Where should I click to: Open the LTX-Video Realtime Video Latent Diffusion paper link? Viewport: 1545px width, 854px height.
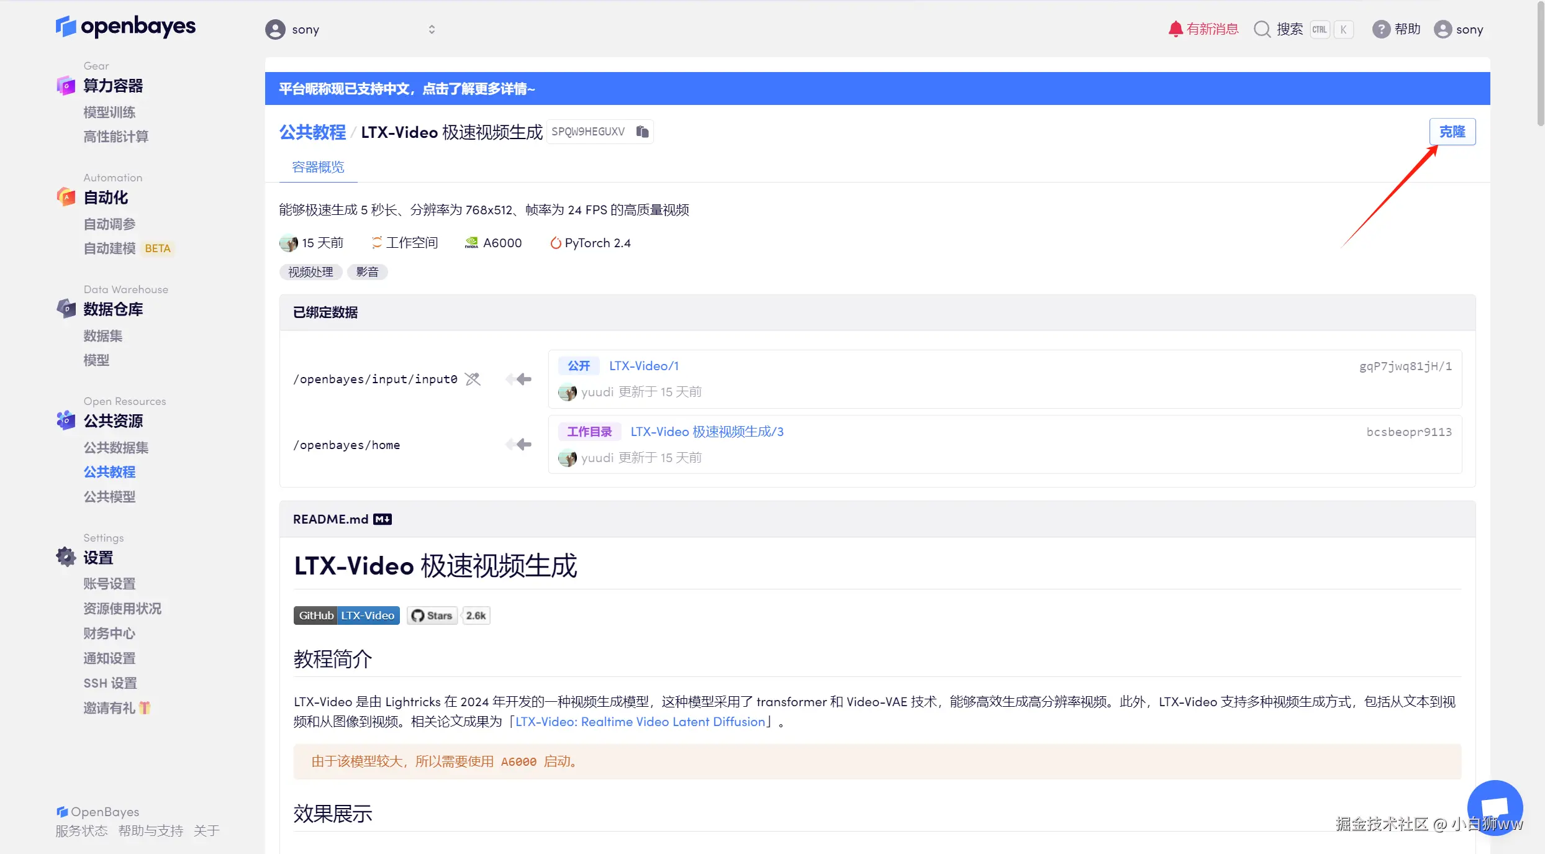coord(640,722)
